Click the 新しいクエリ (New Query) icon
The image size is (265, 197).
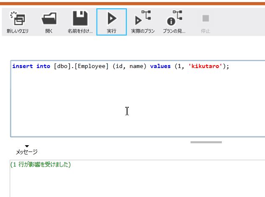(x=18, y=18)
